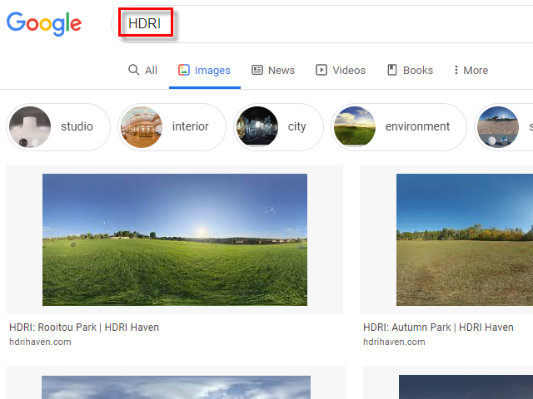Select the Images tab
This screenshot has height=399, width=533.
pyautogui.click(x=204, y=71)
